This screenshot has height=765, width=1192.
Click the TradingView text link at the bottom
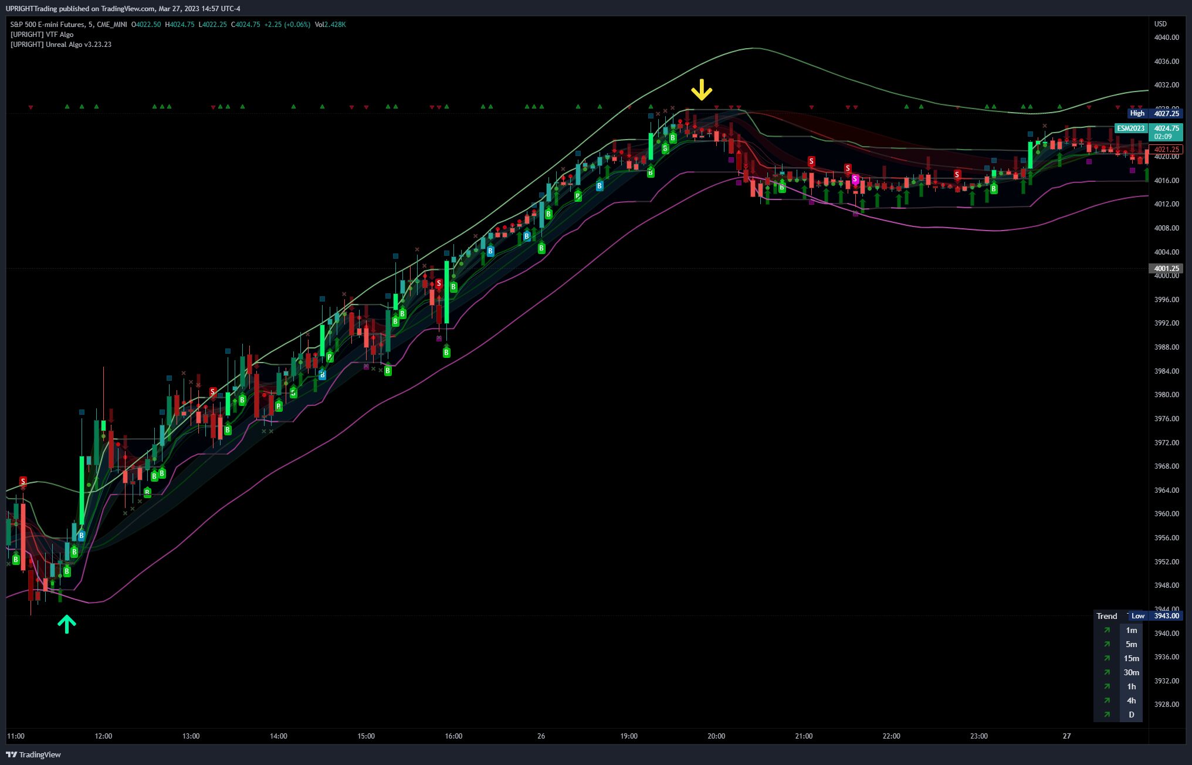(40, 754)
